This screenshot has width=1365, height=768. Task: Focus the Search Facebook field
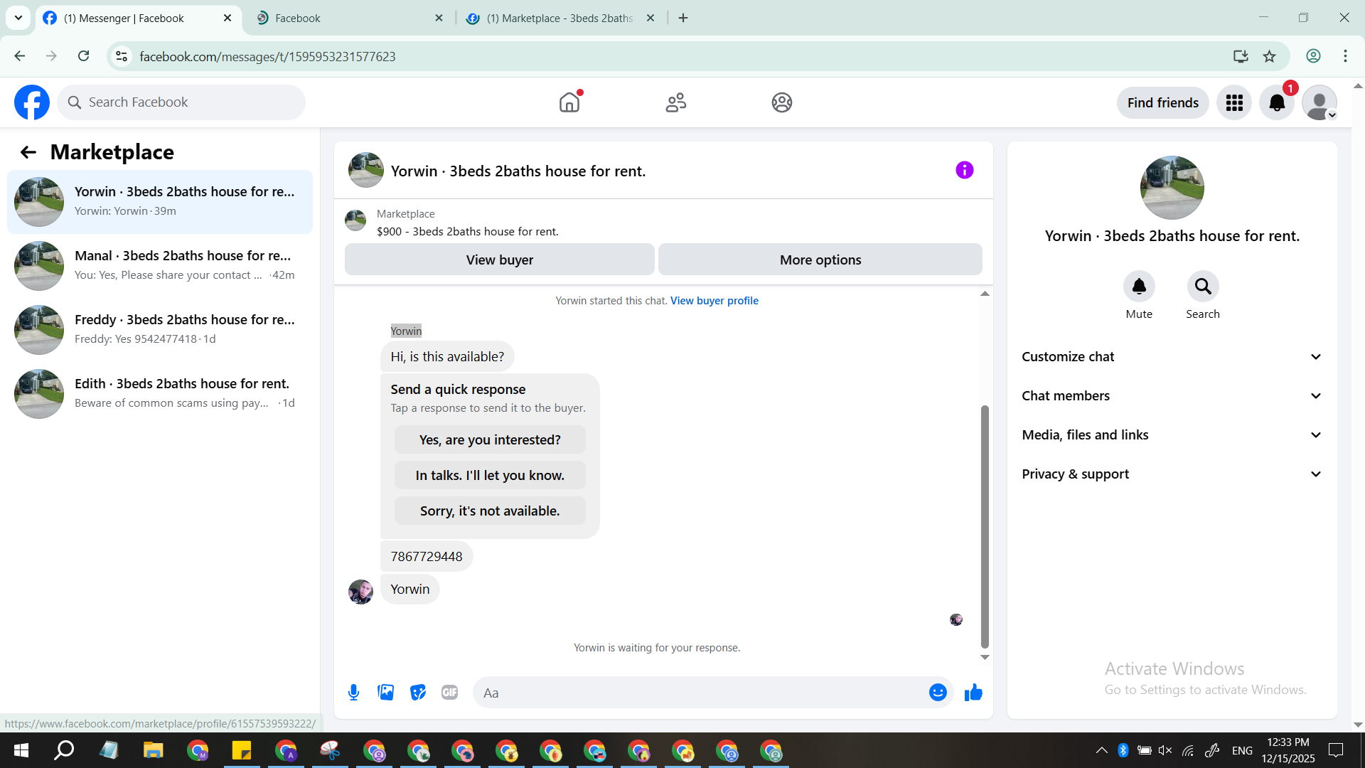pyautogui.click(x=181, y=102)
